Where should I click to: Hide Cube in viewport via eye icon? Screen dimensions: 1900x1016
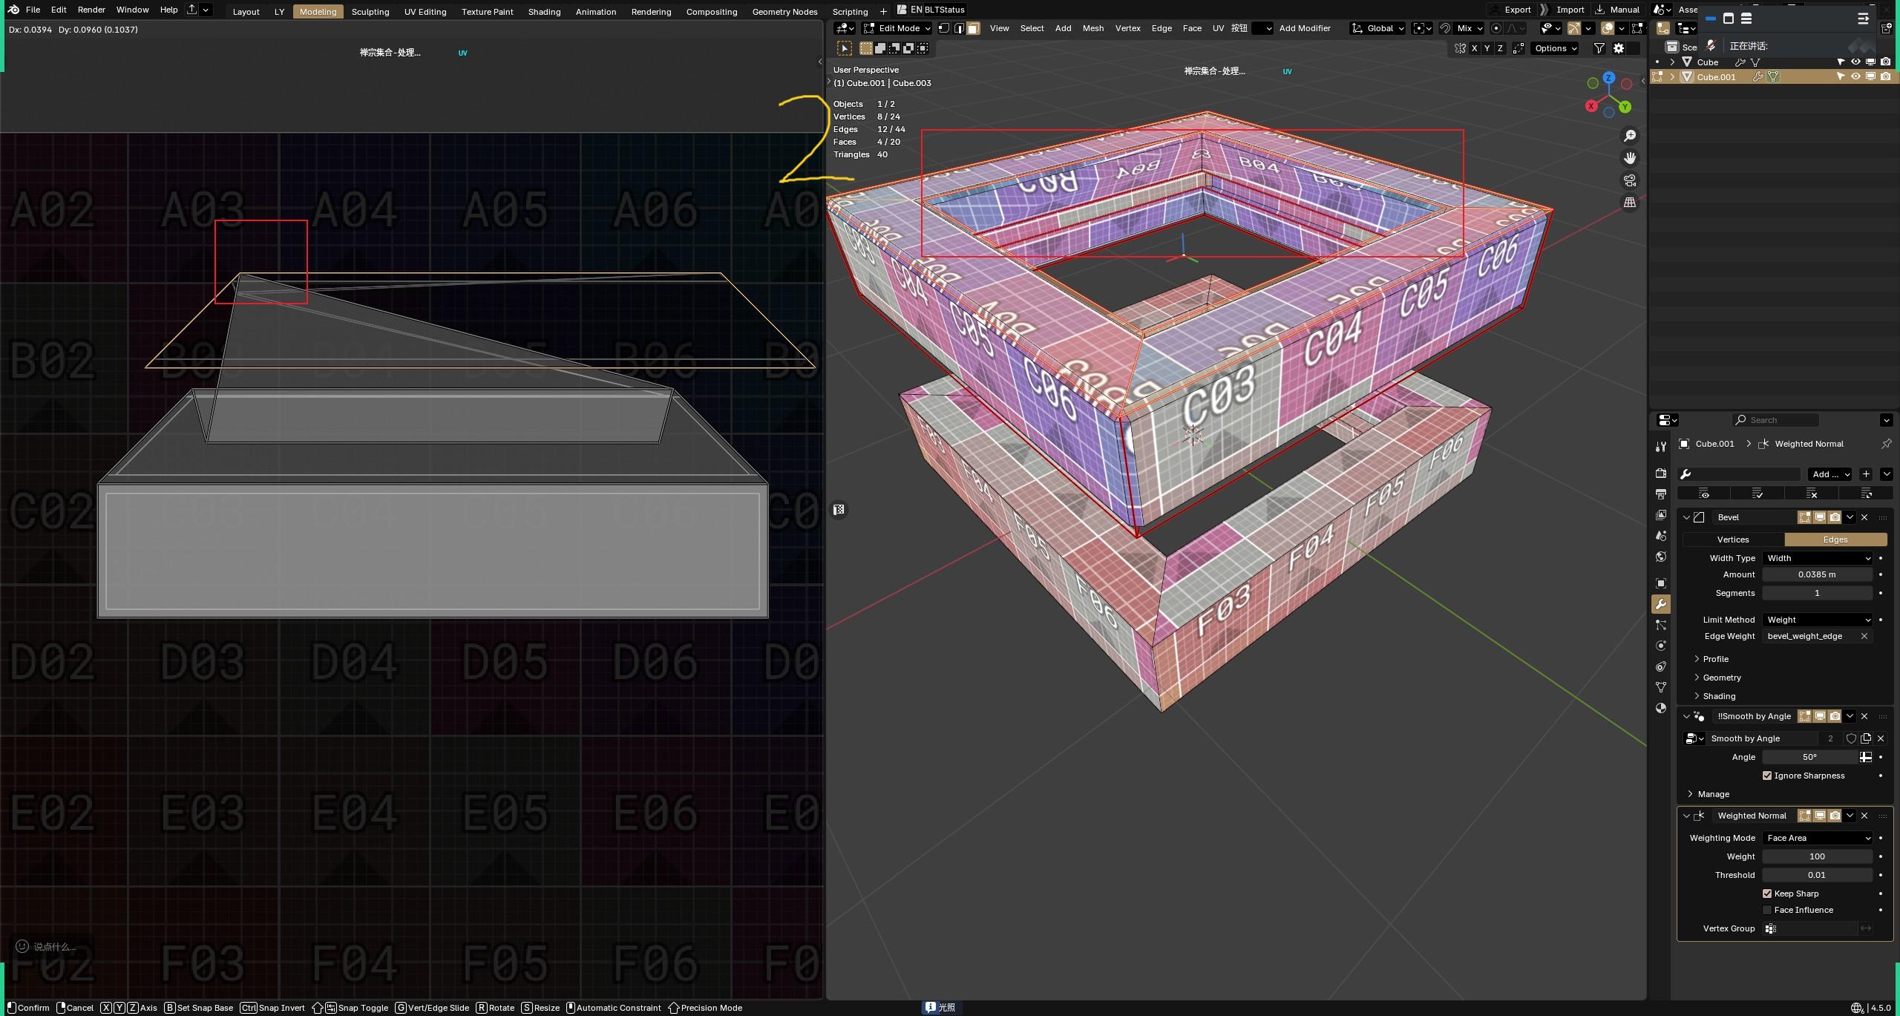coord(1855,62)
